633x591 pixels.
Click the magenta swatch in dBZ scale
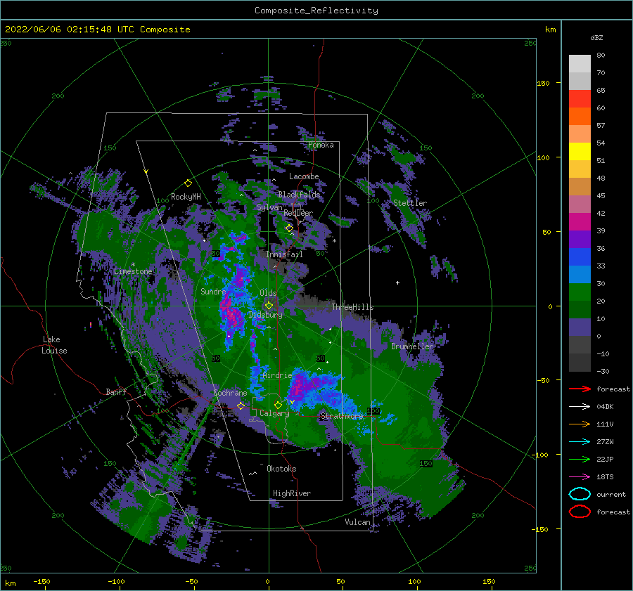click(580, 222)
